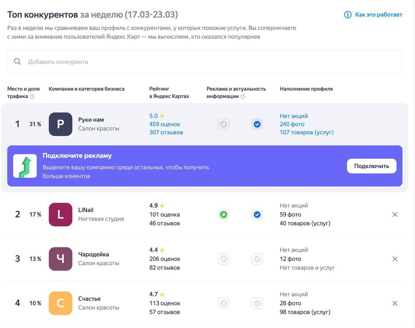Click '101 оценка' in LiNail row
This screenshot has height=328, width=415.
tap(165, 214)
